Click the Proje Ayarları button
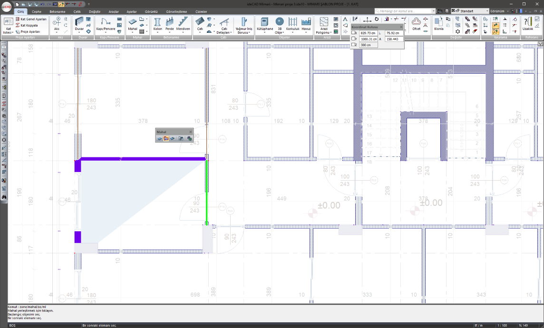The image size is (544, 328). (29, 31)
